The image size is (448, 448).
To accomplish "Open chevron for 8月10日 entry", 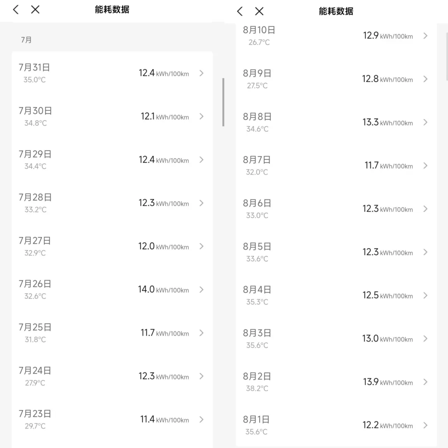I will point(425,36).
